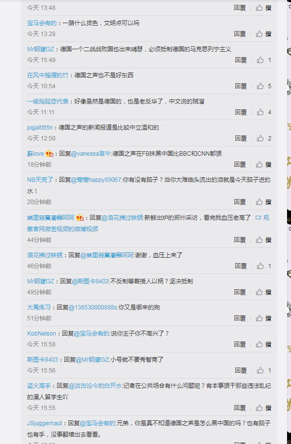Click the @斯图卡8403 mention in Mr钢蛋GZ's reply
Image resolution: width=291 pixels, height=444 pixels.
[x=91, y=281]
